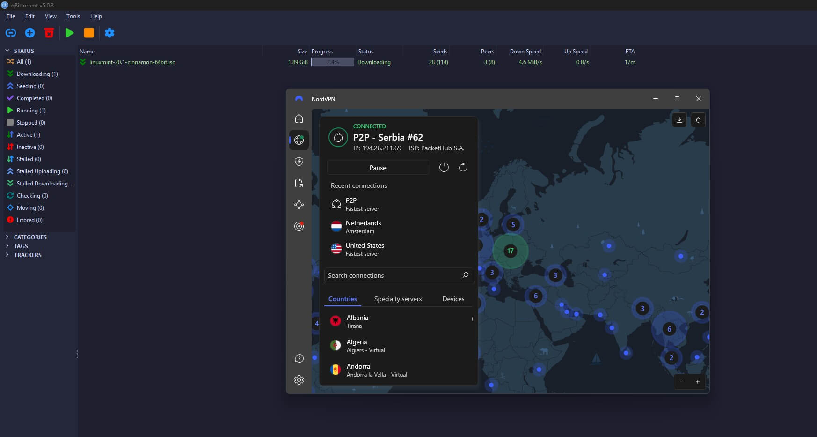Open qBittorrent options gear icon
Screen dimensions: 817x437
pyautogui.click(x=109, y=33)
